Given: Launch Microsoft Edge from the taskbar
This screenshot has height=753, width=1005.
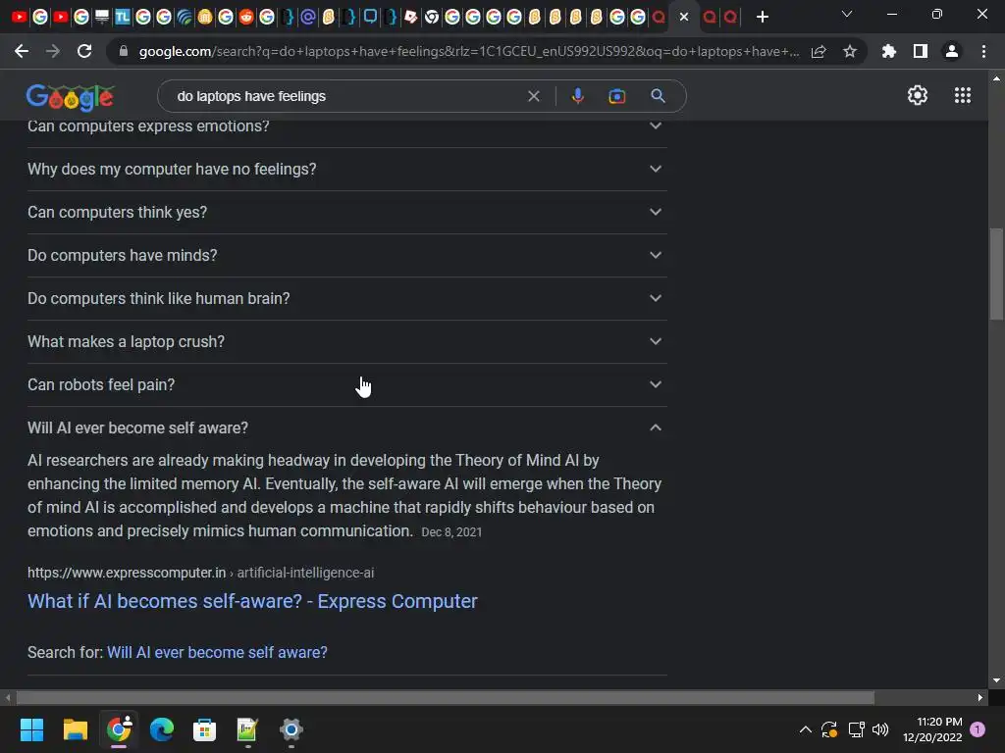Looking at the screenshot, I should point(162,729).
